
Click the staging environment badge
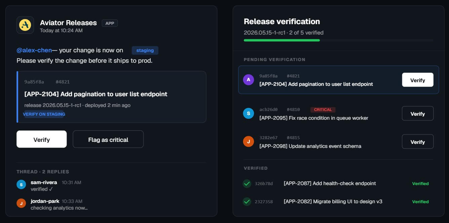pos(145,50)
